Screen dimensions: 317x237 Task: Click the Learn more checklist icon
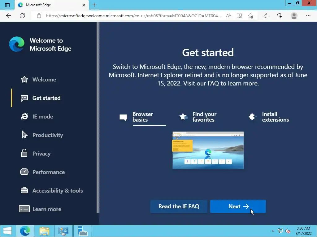[x=24, y=209]
